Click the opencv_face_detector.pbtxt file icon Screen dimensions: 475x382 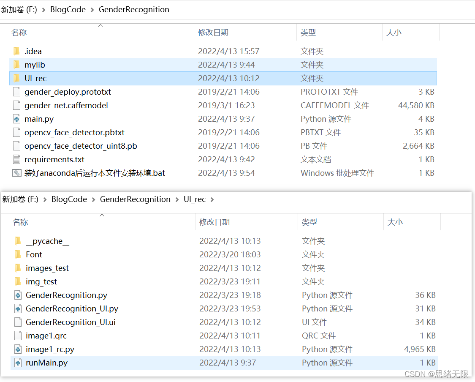click(x=16, y=132)
